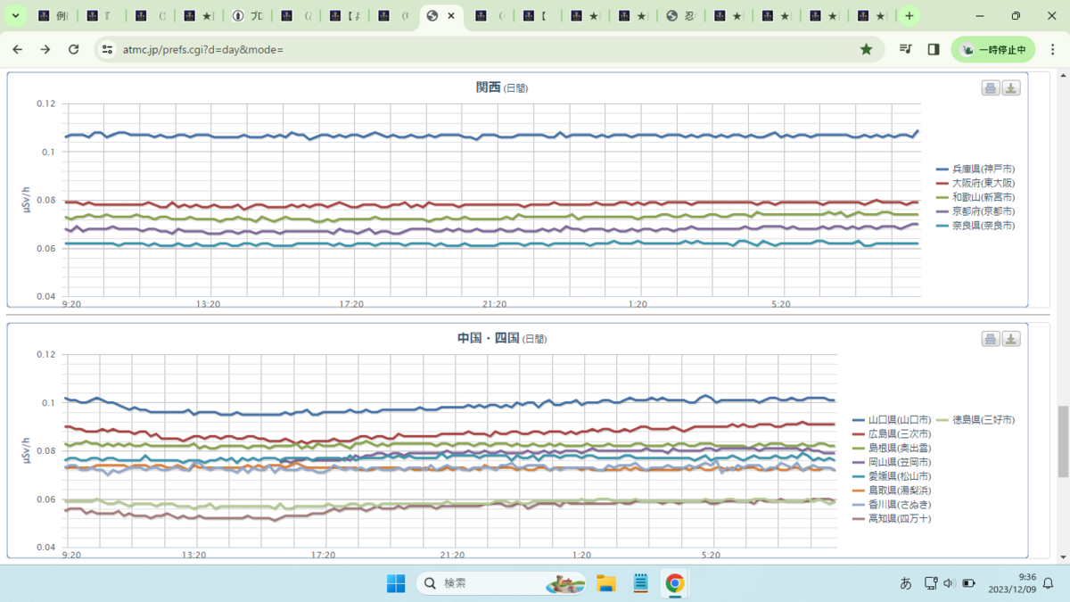Image resolution: width=1070 pixels, height=602 pixels.
Task: Print the 中国・四国 chart
Action: tap(990, 339)
